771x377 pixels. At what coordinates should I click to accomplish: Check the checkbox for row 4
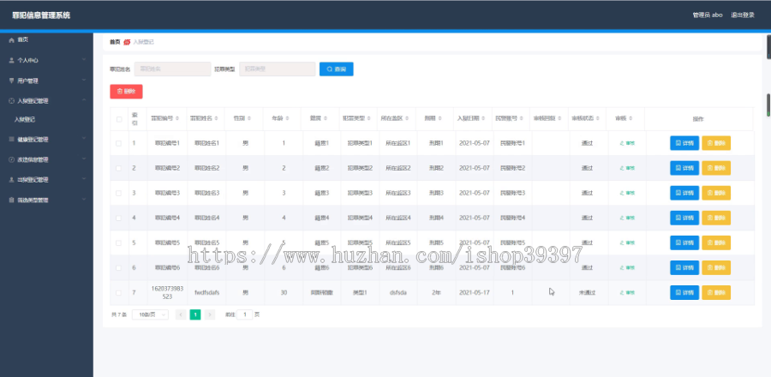118,218
